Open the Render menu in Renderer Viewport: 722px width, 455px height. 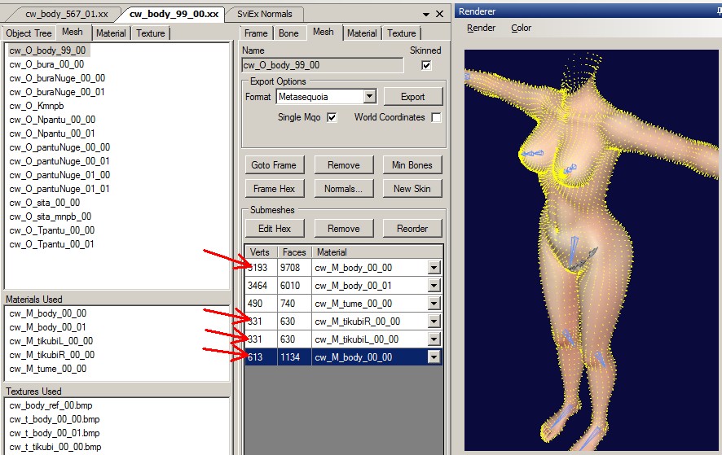point(481,28)
